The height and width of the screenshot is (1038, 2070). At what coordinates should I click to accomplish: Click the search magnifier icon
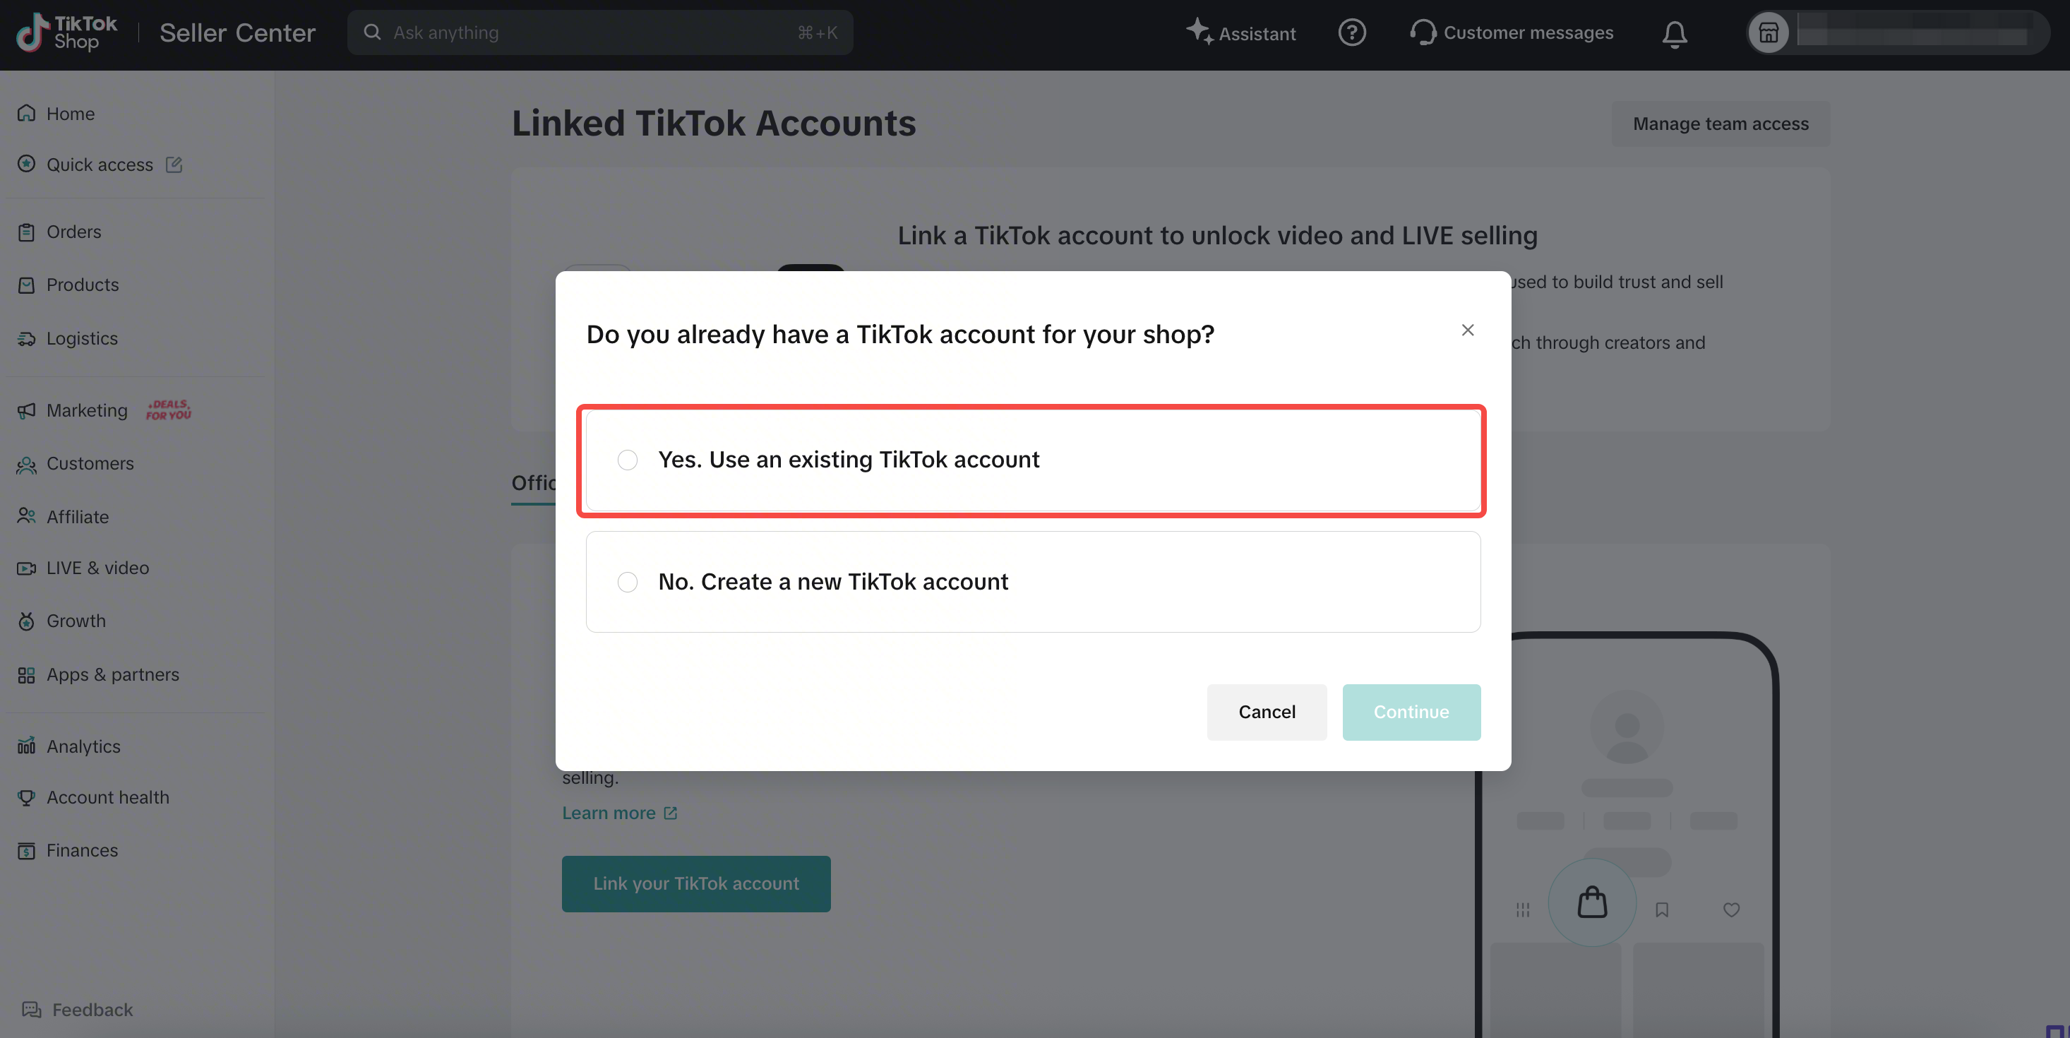point(372,32)
